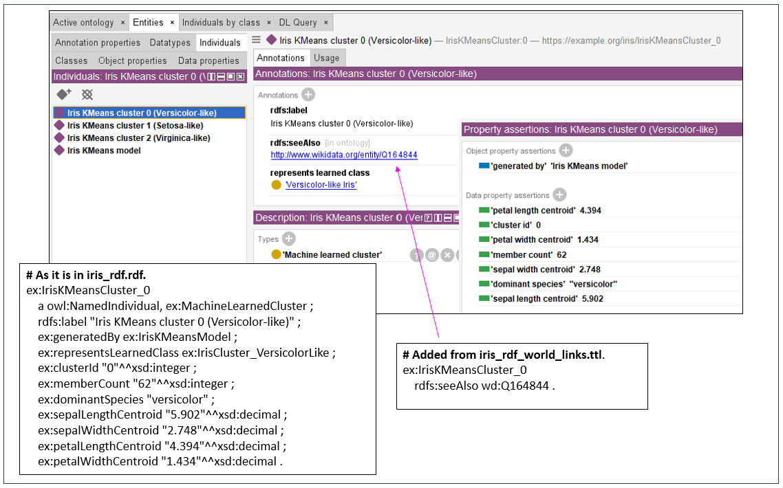Click the Annotations panel purple header
Image resolution: width=783 pixels, height=488 pixels.
tap(498, 74)
